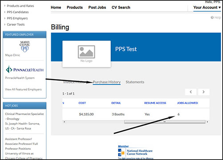The image size is (223, 160).
Task: Expand PPS Candidates sidebar item
Action: [18, 12]
